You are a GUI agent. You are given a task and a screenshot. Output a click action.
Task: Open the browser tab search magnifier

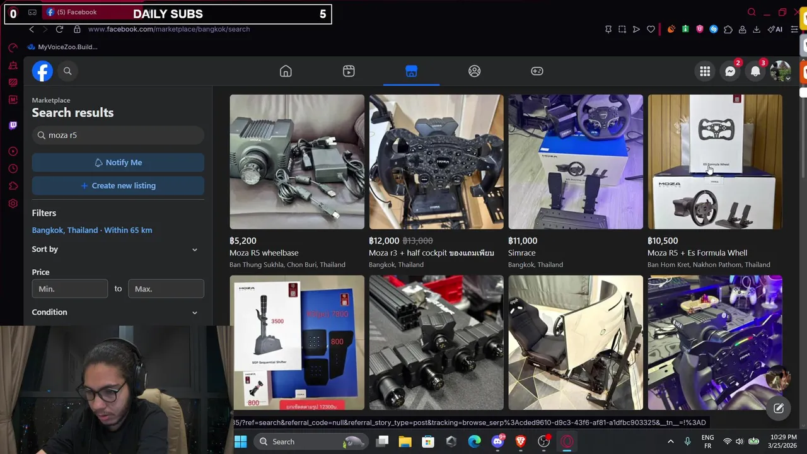(x=752, y=13)
